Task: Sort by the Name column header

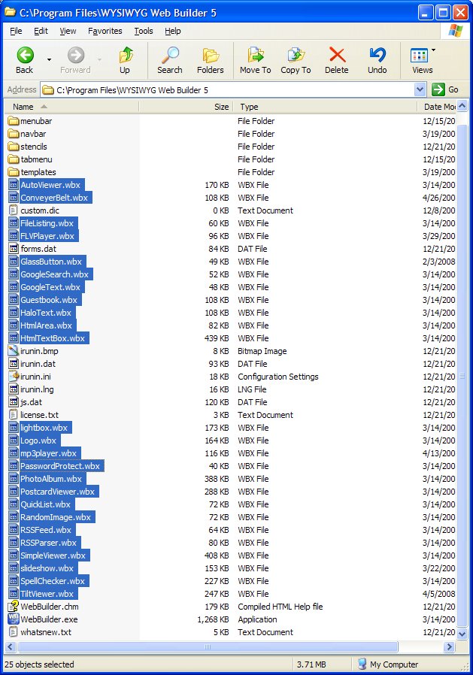Action: [72, 106]
